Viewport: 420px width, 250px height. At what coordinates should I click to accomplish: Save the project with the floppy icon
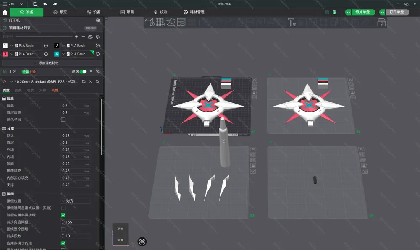[x=35, y=4]
